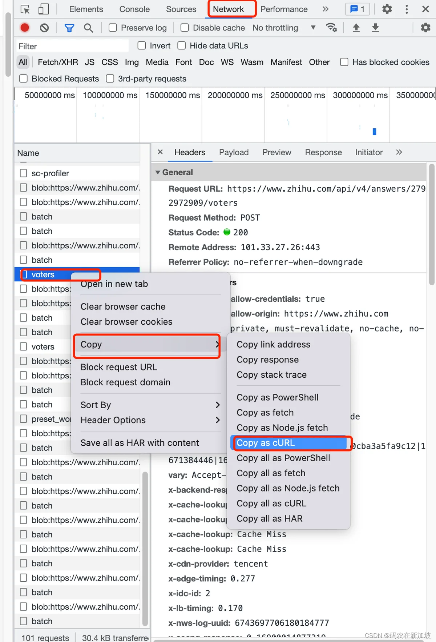Toggle the device toolbar icon
This screenshot has height=642, width=436.
click(x=44, y=9)
